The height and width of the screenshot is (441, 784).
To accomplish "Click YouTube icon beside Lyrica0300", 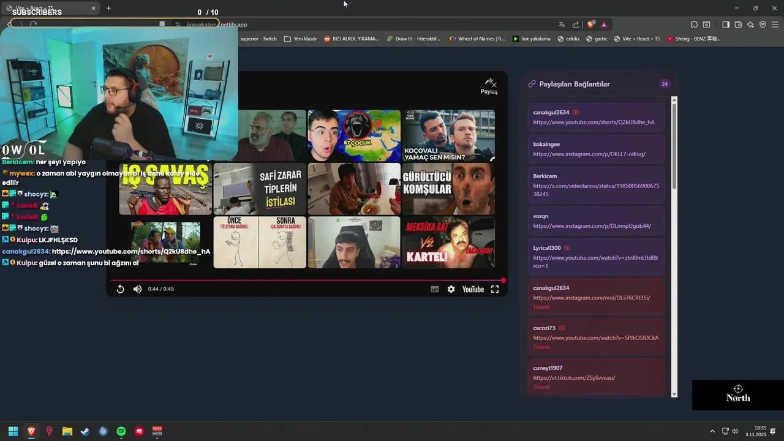I will point(567,248).
